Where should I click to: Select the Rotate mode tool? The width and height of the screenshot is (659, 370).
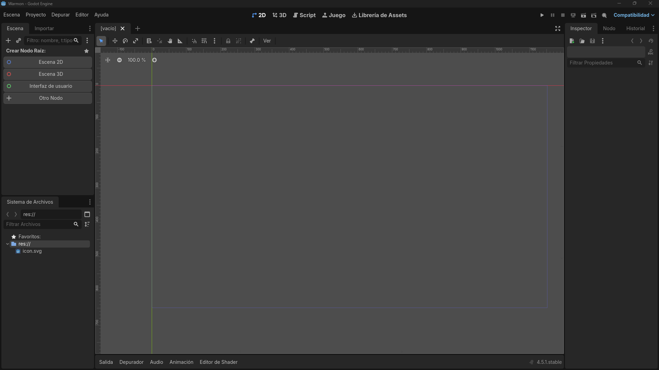[x=125, y=41]
